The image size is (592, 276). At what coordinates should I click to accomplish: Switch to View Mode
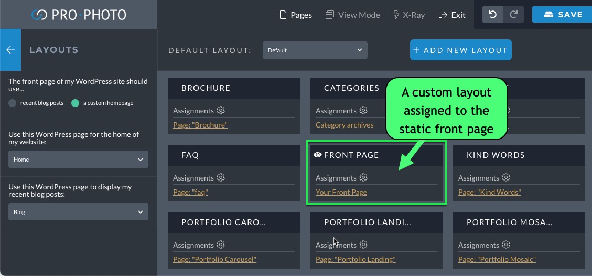[353, 15]
